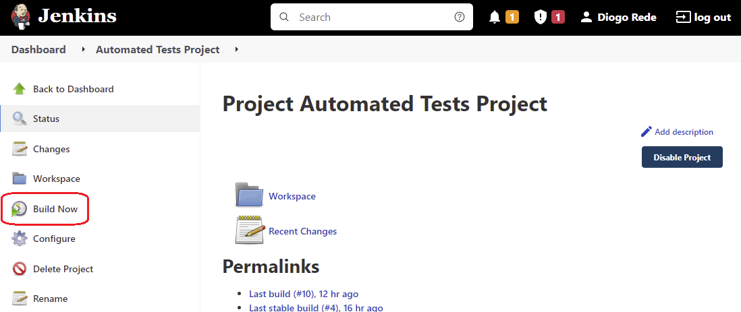Expand the Automated Tests Project breadcrumb chevron
This screenshot has height=312, width=741.
coord(237,50)
